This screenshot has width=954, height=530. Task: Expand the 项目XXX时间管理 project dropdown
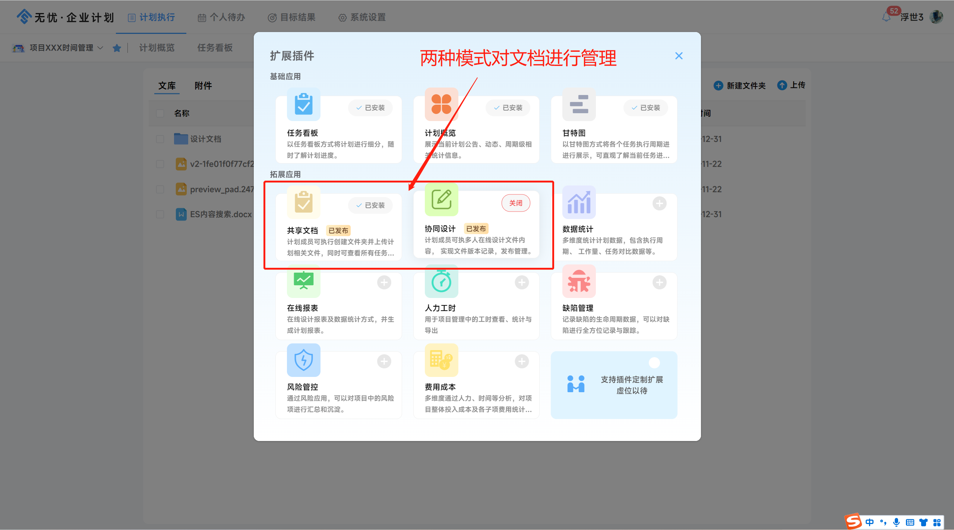(100, 48)
